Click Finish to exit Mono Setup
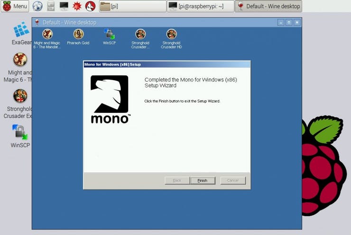 click(x=203, y=181)
